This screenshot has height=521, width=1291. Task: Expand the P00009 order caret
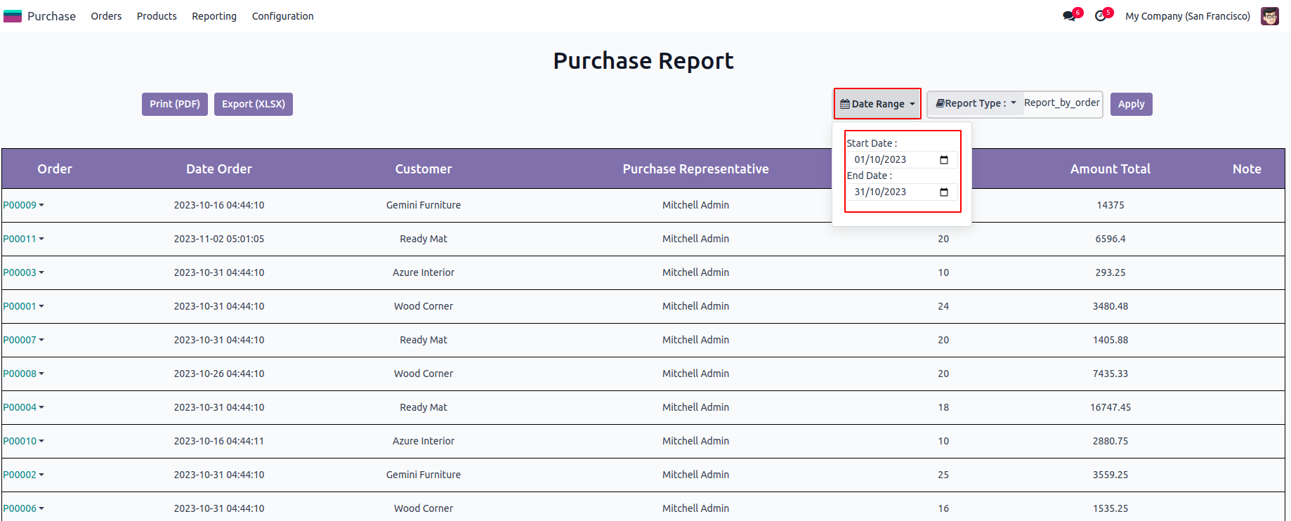click(41, 205)
